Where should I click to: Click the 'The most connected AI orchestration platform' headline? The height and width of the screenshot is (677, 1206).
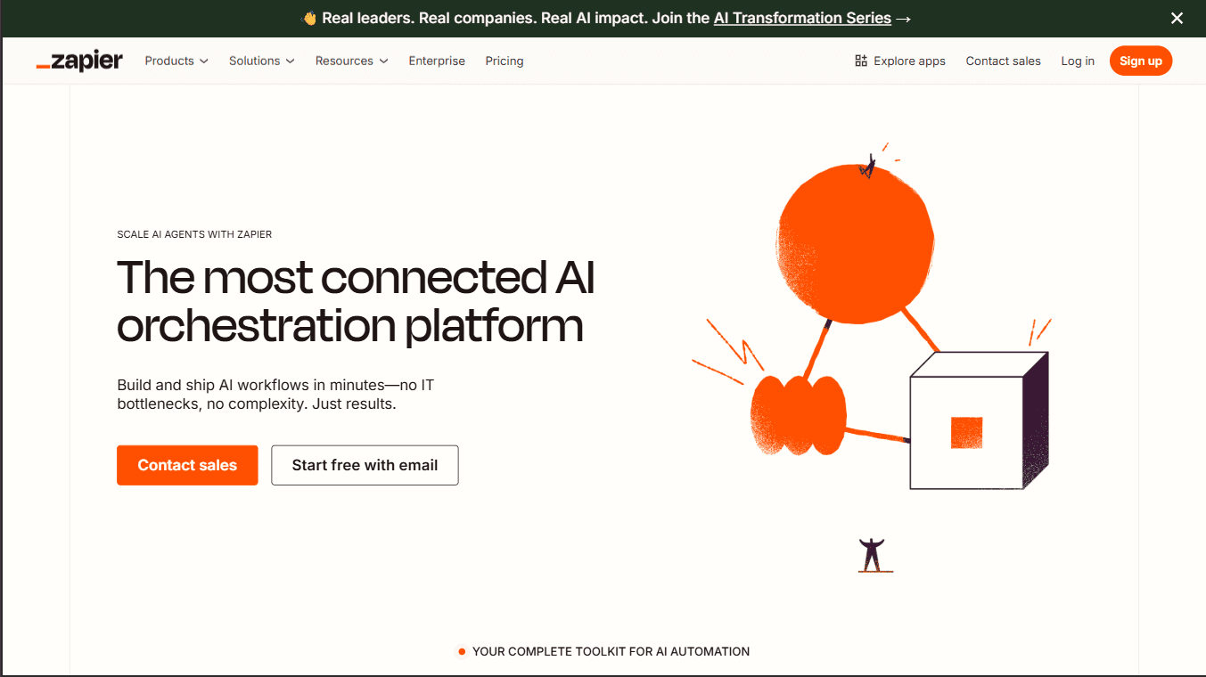point(356,300)
